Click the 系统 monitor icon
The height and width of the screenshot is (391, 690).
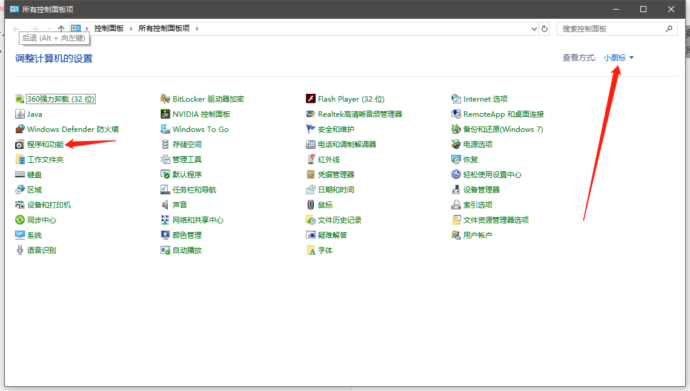pyautogui.click(x=20, y=235)
